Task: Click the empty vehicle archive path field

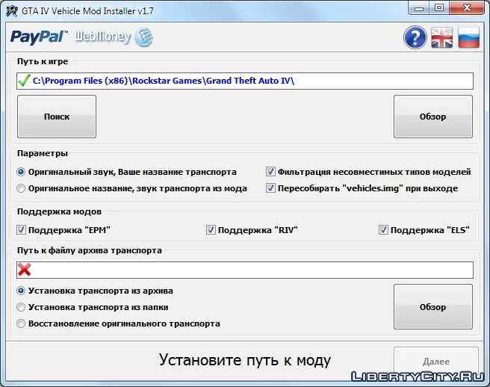Action: coord(245,270)
